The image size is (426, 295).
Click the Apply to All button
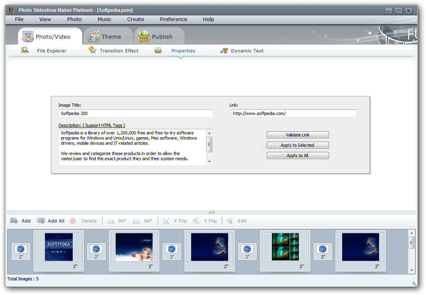(298, 155)
